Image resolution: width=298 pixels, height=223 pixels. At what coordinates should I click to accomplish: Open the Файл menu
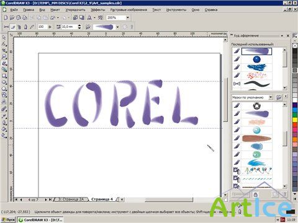coord(14,10)
